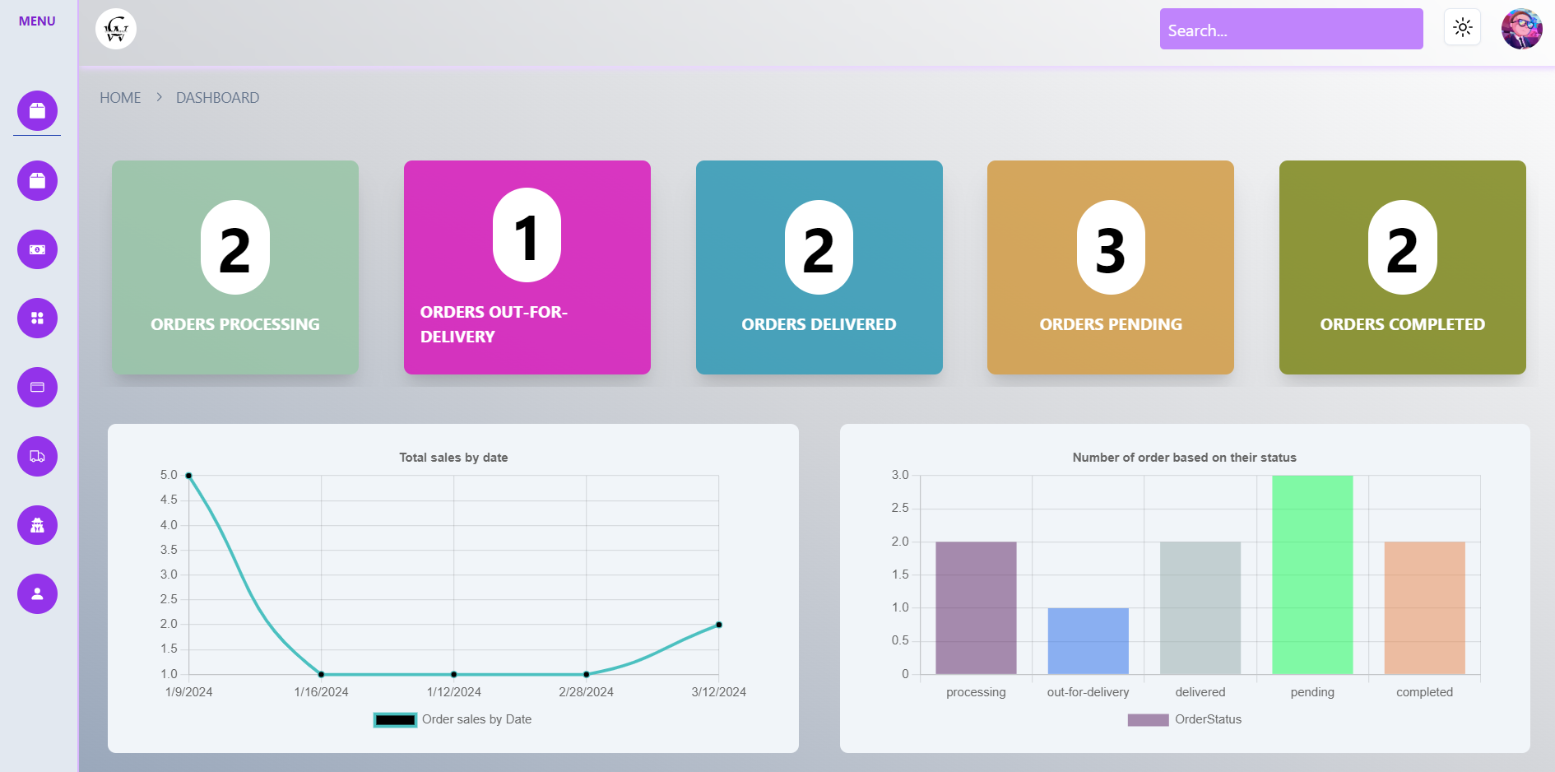1555x772 pixels.
Task: Toggle the Order sales by Date legend
Action: 453,719
